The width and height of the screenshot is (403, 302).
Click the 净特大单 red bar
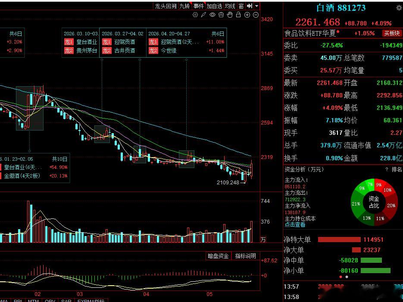click(339, 240)
